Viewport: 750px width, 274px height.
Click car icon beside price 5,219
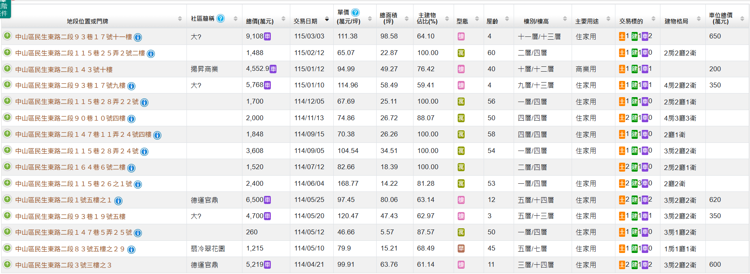(x=268, y=265)
